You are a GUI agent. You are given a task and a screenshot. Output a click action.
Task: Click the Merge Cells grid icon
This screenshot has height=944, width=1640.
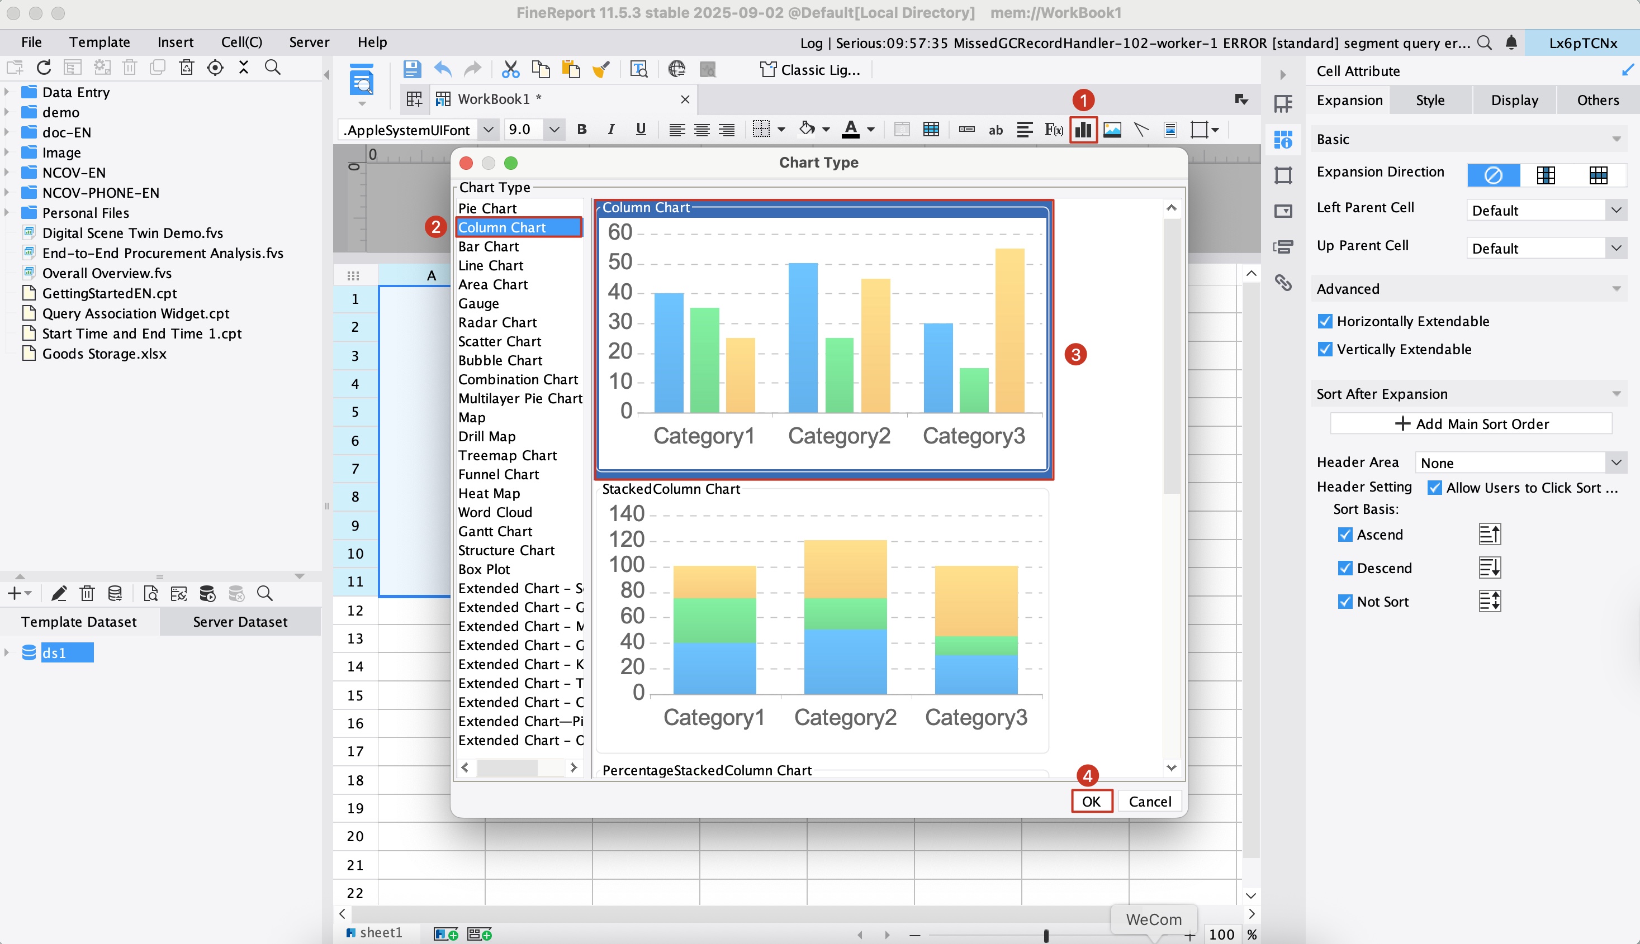931,130
